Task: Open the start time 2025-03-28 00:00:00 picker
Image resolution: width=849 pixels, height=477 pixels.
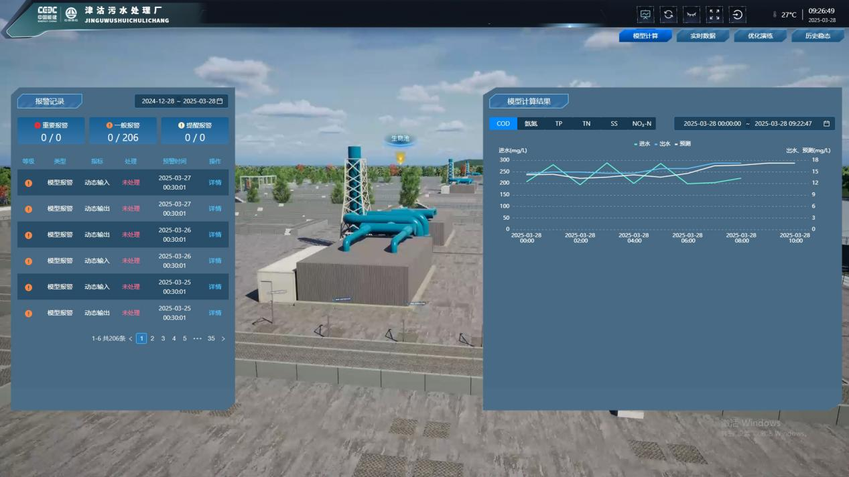Action: click(x=712, y=124)
